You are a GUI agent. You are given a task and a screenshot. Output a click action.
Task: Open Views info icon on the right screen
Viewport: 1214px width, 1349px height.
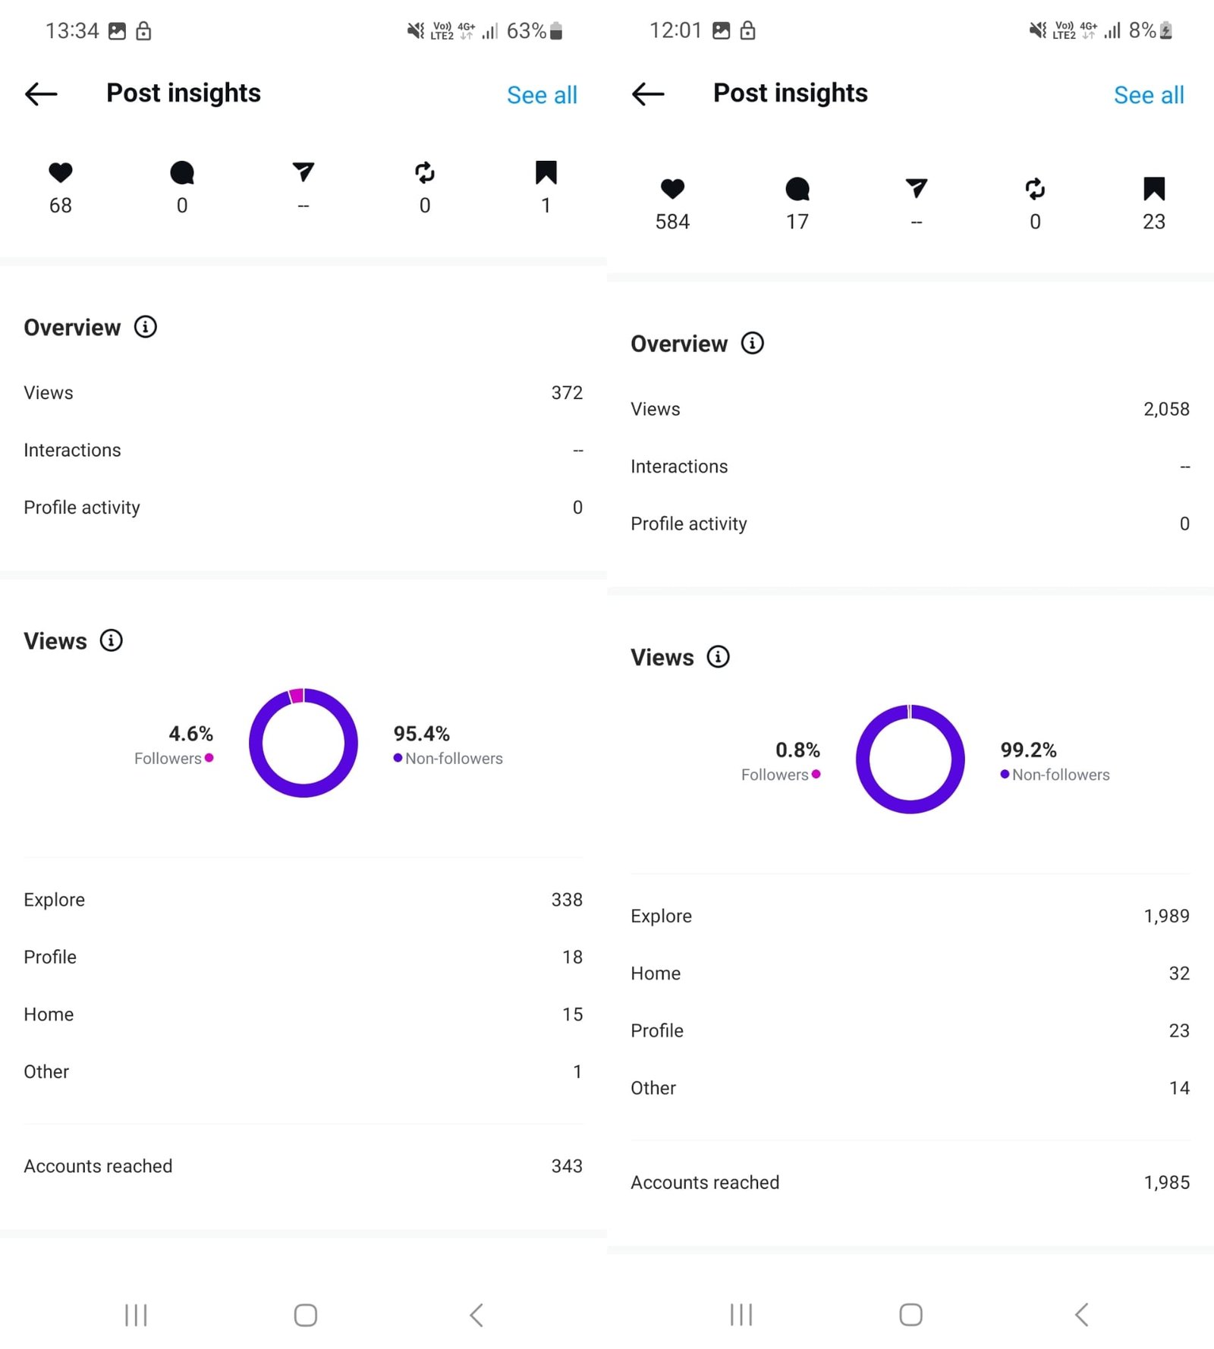pos(718,657)
